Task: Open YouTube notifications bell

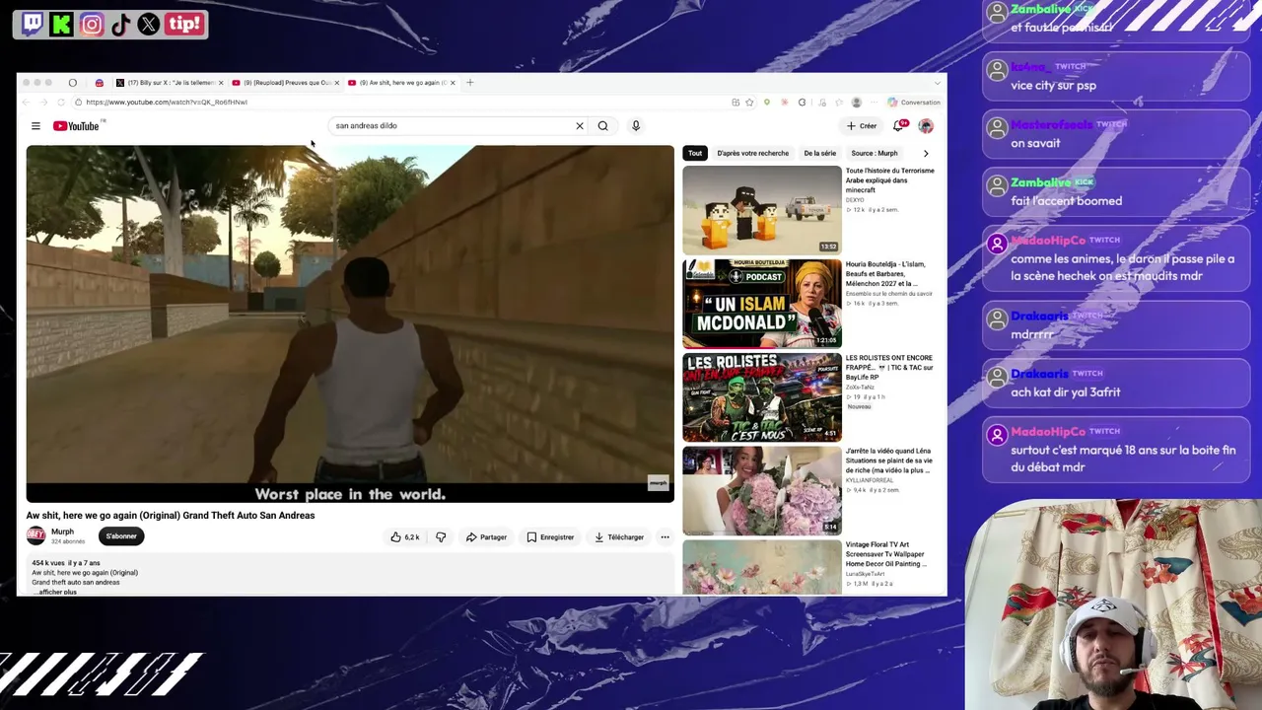Action: click(x=898, y=126)
